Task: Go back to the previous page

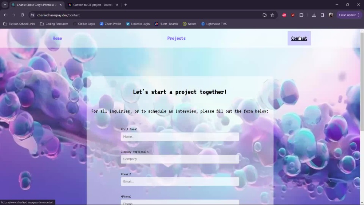Action: (x=5, y=15)
